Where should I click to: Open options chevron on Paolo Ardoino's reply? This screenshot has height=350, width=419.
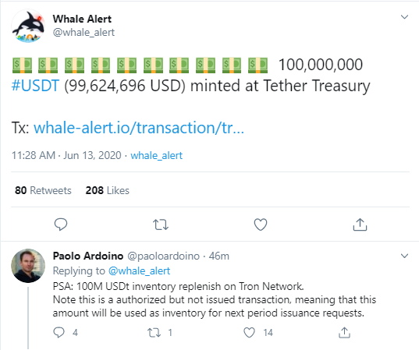coord(405,256)
